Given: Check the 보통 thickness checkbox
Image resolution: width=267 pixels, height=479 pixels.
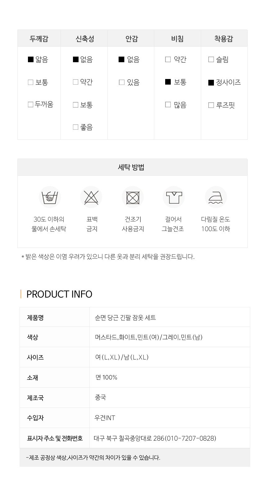Looking at the screenshot, I should (30, 82).
